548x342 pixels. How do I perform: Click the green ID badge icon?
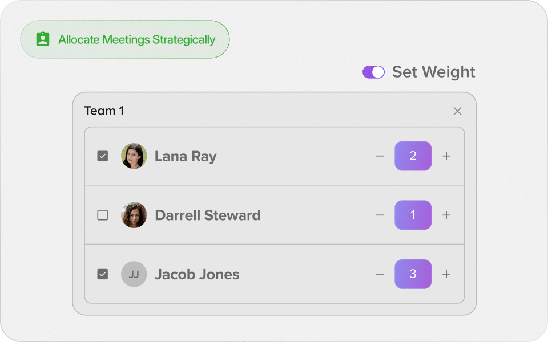click(x=43, y=39)
